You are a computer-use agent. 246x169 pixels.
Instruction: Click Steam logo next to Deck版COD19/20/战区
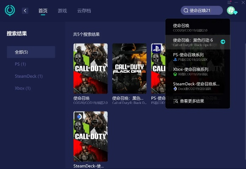click(175, 89)
